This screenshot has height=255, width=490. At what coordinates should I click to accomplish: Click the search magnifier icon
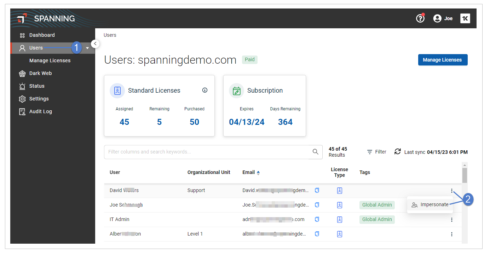316,152
